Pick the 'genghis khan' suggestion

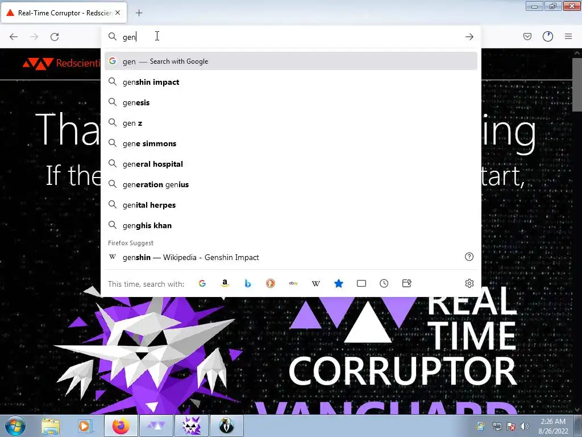click(x=290, y=225)
